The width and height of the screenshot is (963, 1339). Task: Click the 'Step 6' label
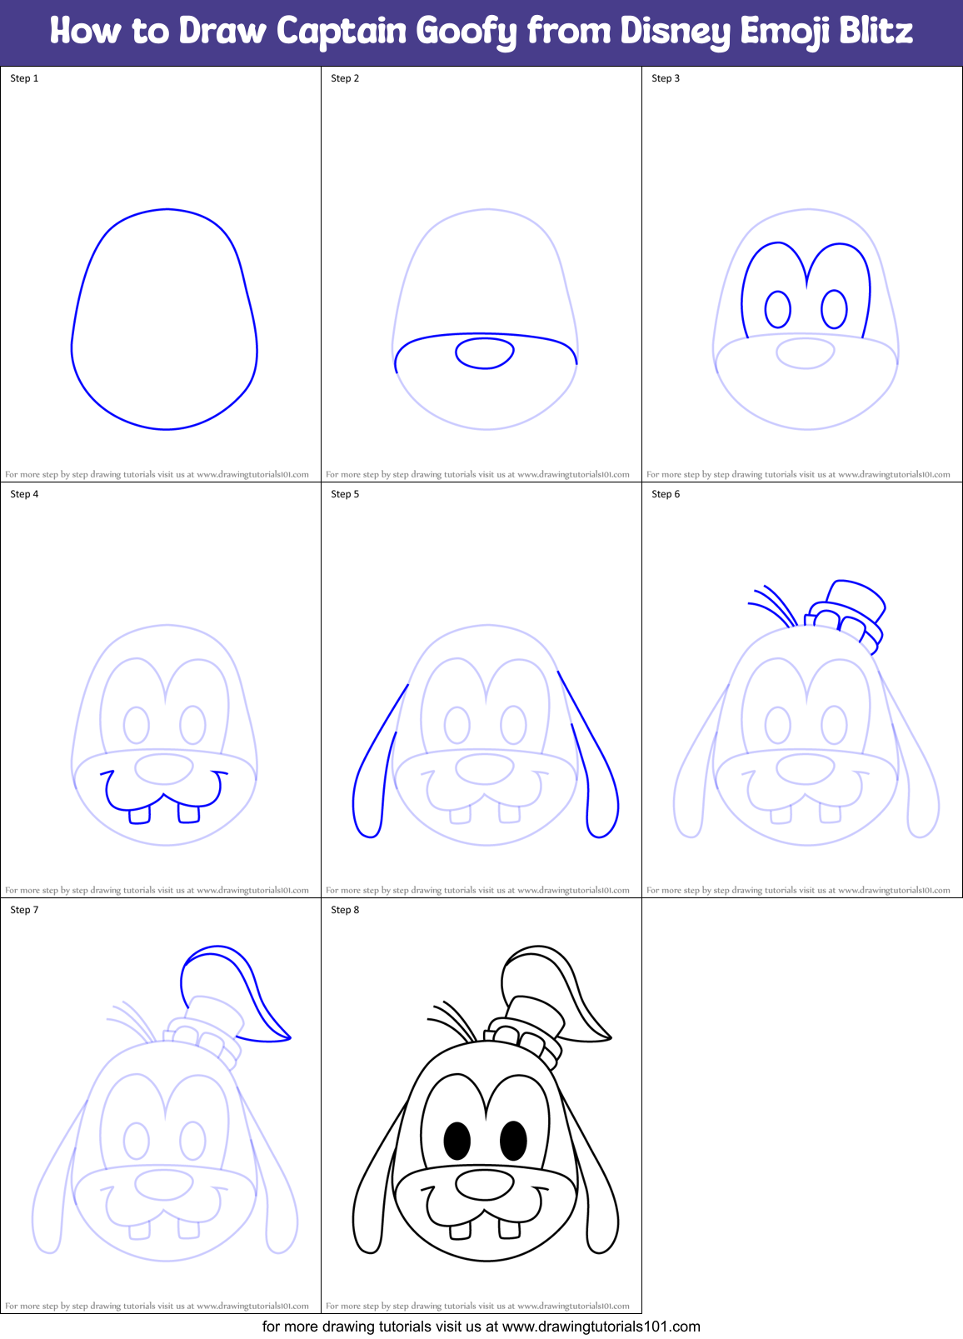(666, 494)
